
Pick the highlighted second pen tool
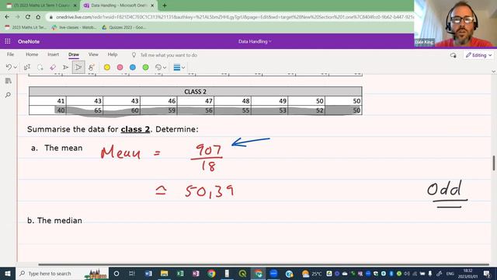click(78, 68)
